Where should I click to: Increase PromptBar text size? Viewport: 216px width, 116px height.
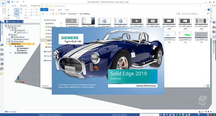coord(200,112)
